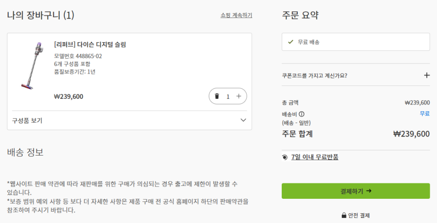Image resolution: width=437 pixels, height=223 pixels.
Task: Click the plus icon beside 쿠폰코드
Action: pos(426,75)
